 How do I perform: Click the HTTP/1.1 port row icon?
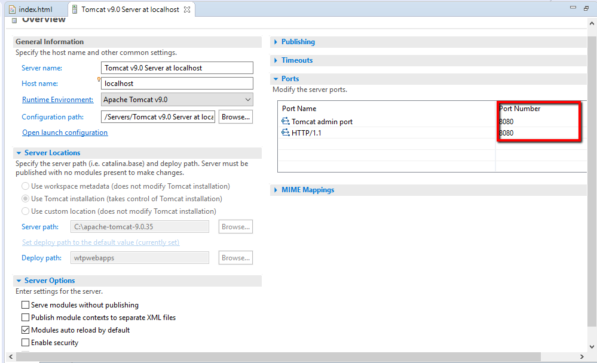click(x=285, y=133)
